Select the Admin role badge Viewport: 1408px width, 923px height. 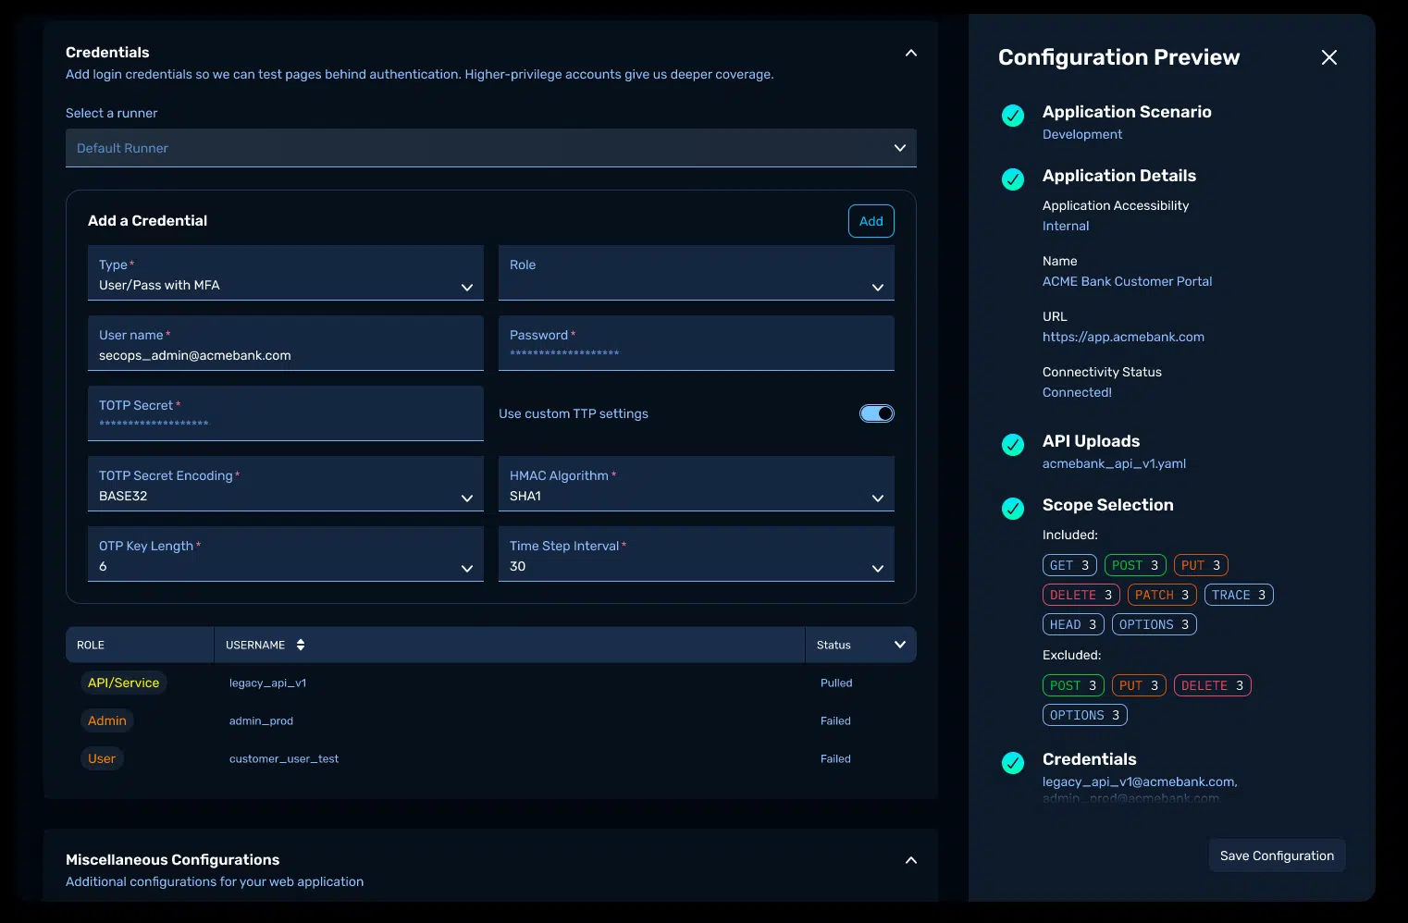point(107,720)
